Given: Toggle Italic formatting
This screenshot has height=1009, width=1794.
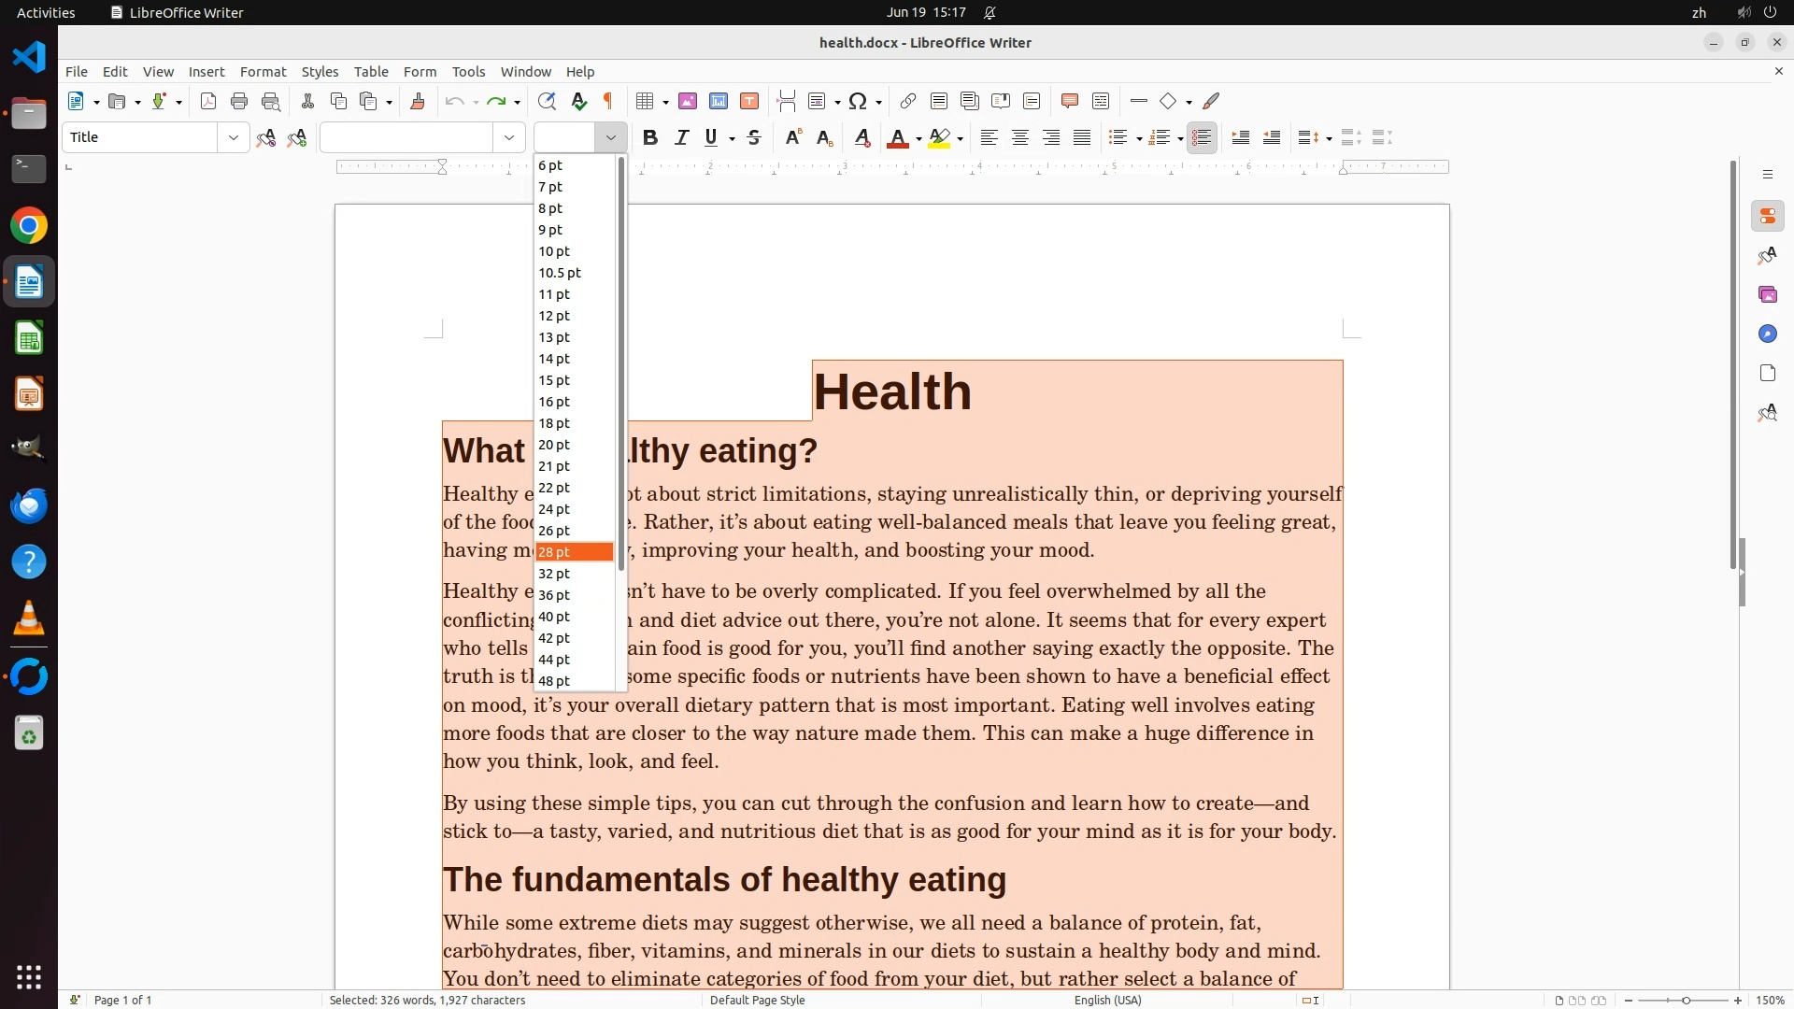Looking at the screenshot, I should pyautogui.click(x=681, y=138).
